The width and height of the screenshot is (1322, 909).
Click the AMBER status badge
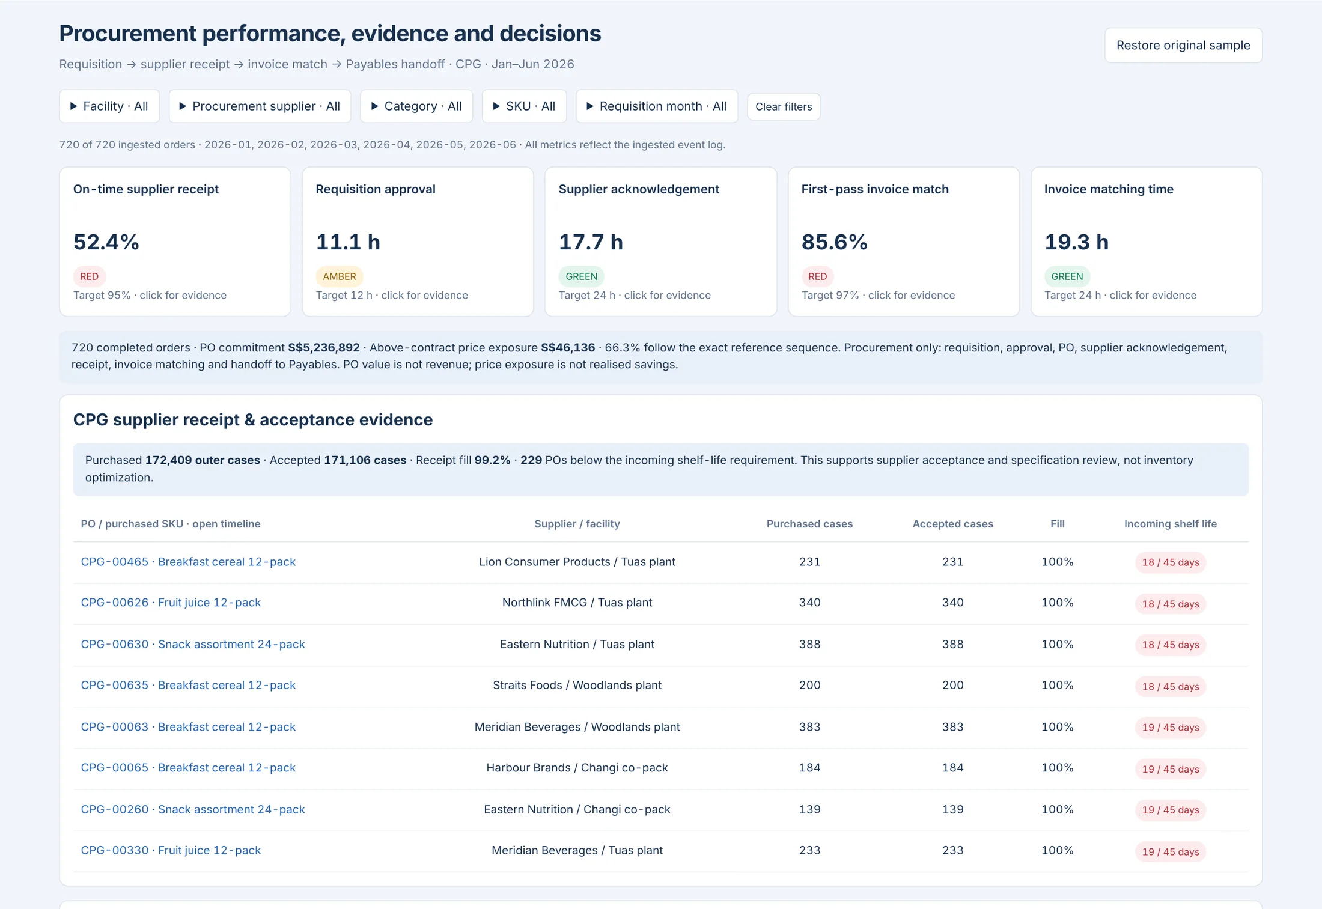tap(339, 276)
